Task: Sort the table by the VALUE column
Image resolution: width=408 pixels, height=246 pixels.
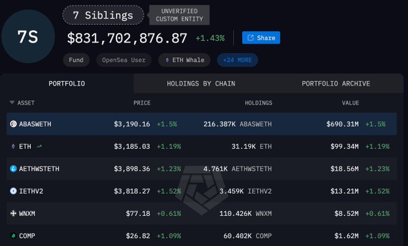Action: [350, 103]
